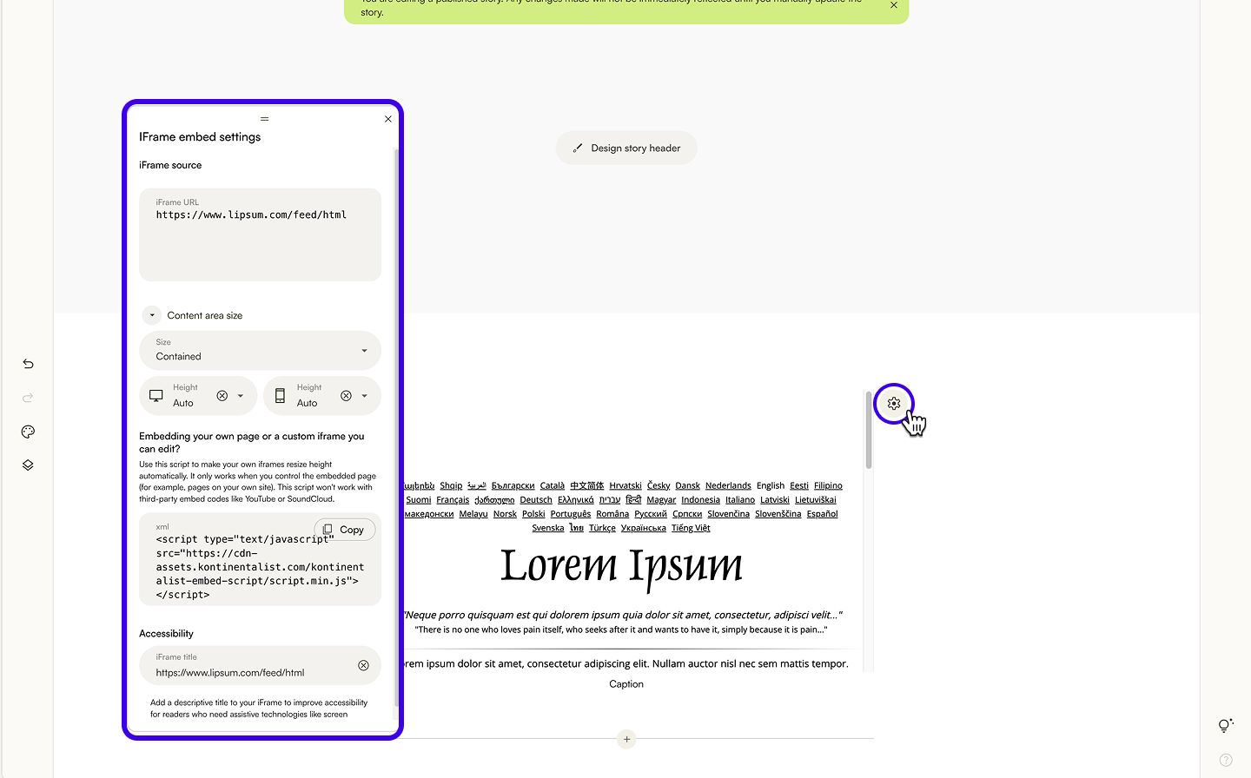Clear the desktop height value
Viewport: 1251px width, 778px height.
pyautogui.click(x=222, y=396)
